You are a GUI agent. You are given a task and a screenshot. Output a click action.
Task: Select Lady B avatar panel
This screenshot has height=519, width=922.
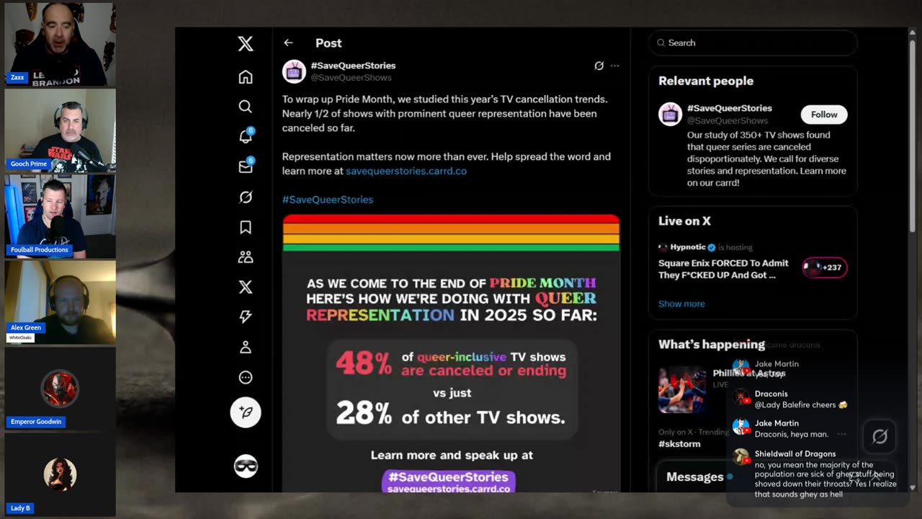(60, 475)
